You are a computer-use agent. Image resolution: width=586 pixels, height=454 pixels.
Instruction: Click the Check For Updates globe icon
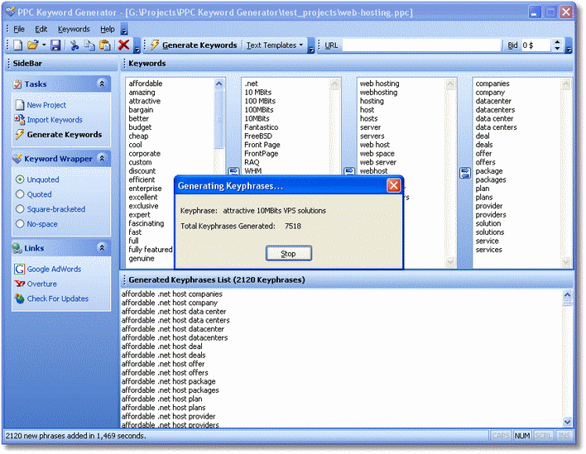19,299
